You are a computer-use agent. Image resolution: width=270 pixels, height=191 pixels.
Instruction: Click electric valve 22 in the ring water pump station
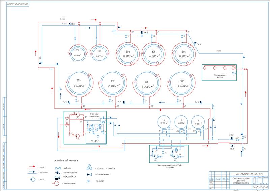tap(176, 149)
